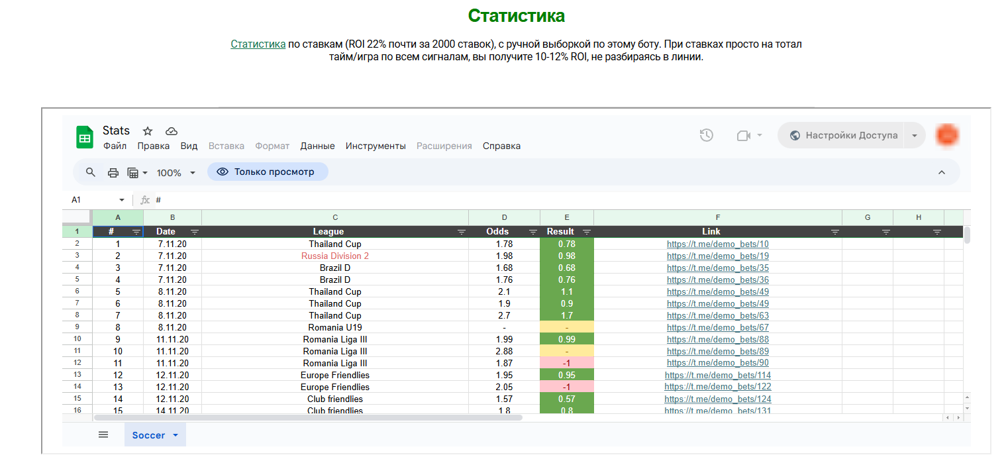Click the Statistics title Статистика
This screenshot has height=463, width=1008.
(x=517, y=16)
